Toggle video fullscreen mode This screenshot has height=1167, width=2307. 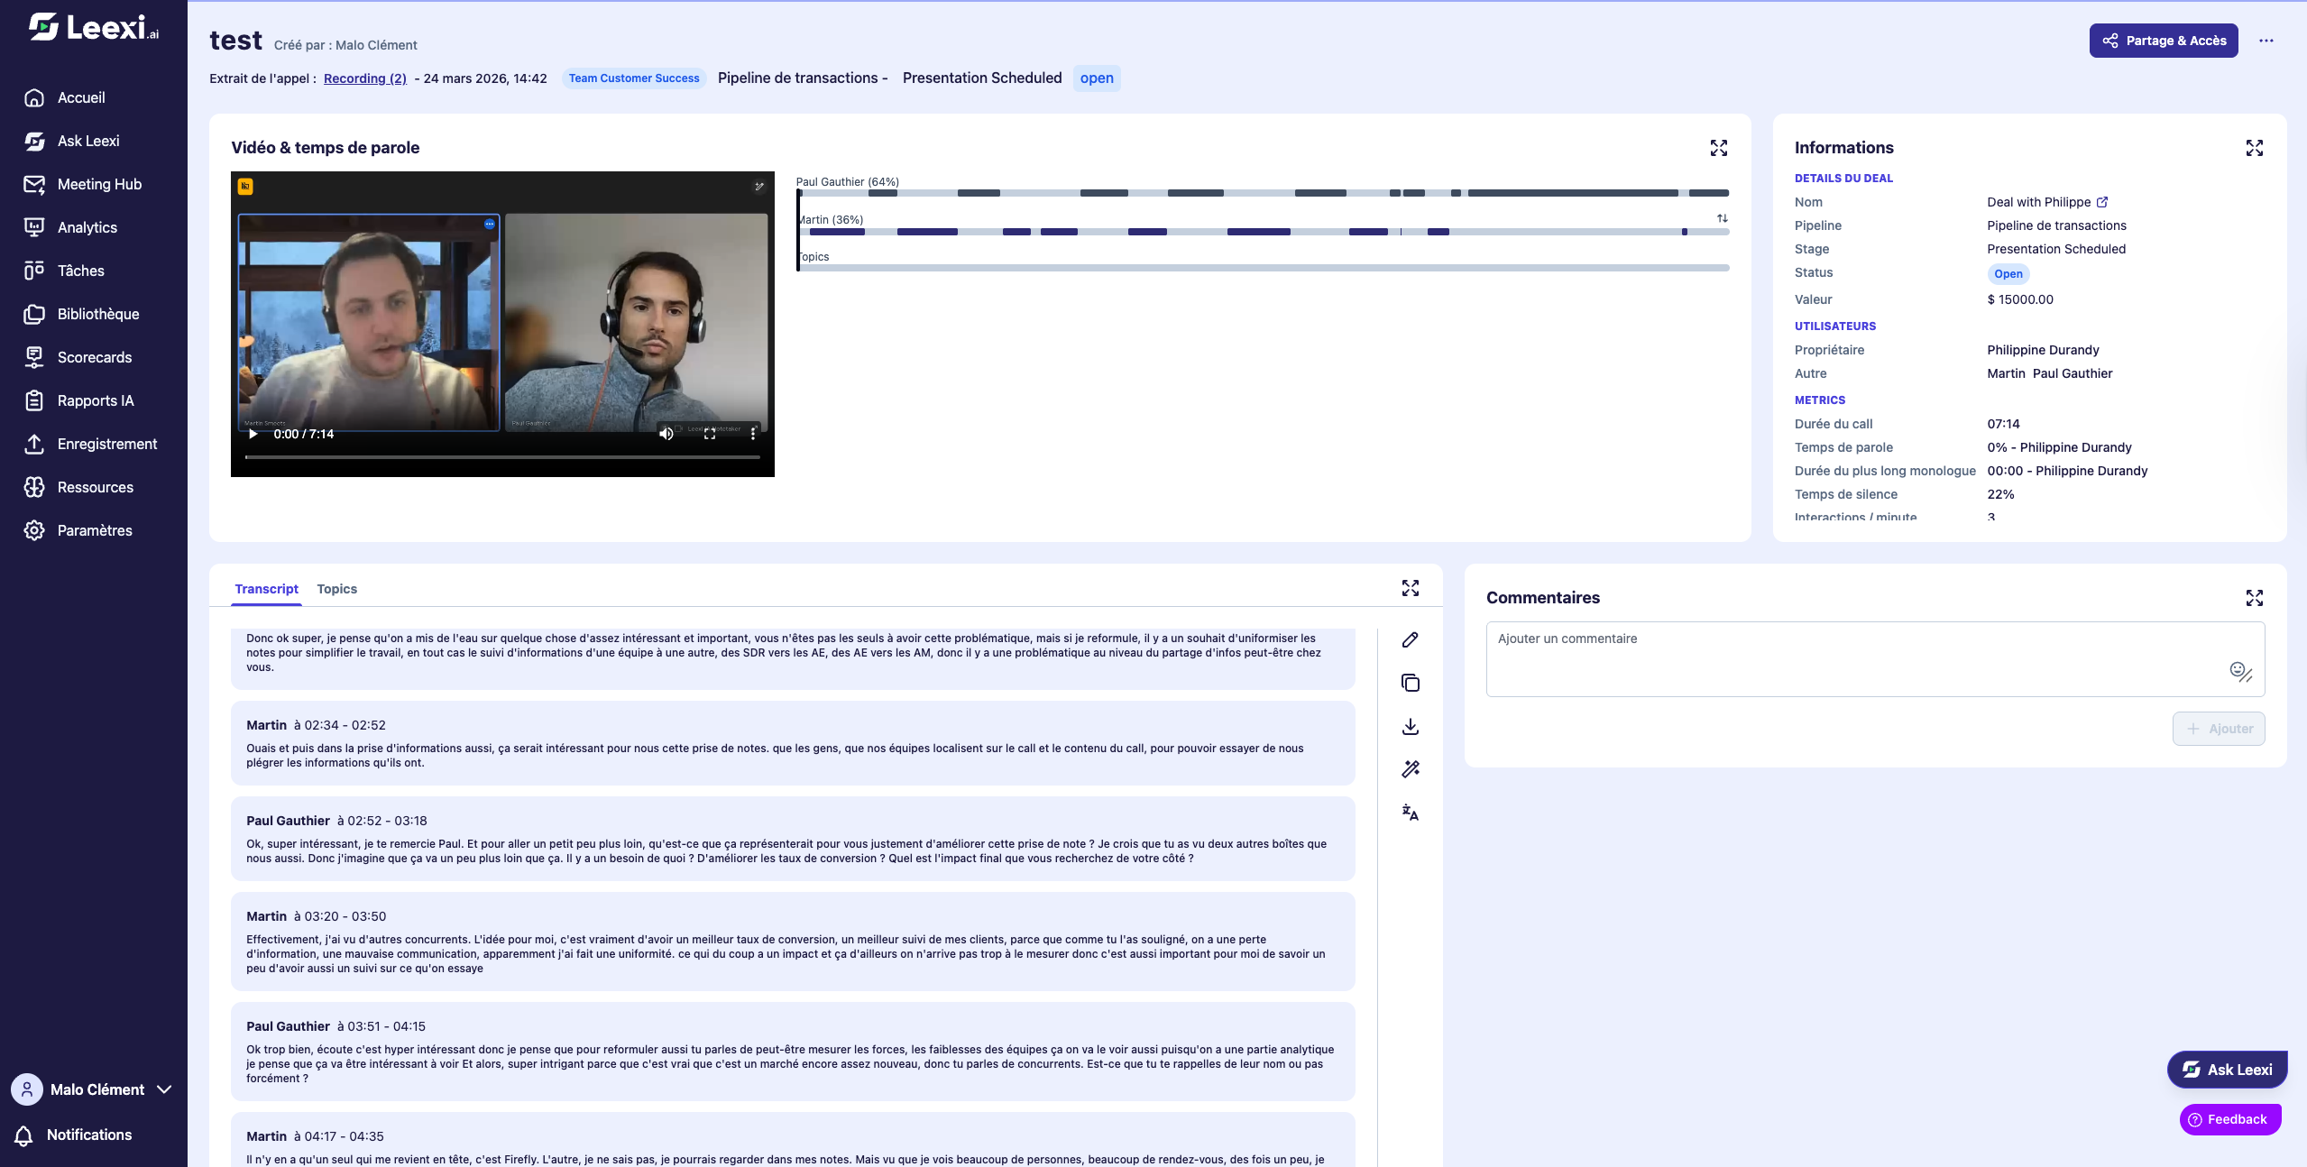click(x=710, y=434)
